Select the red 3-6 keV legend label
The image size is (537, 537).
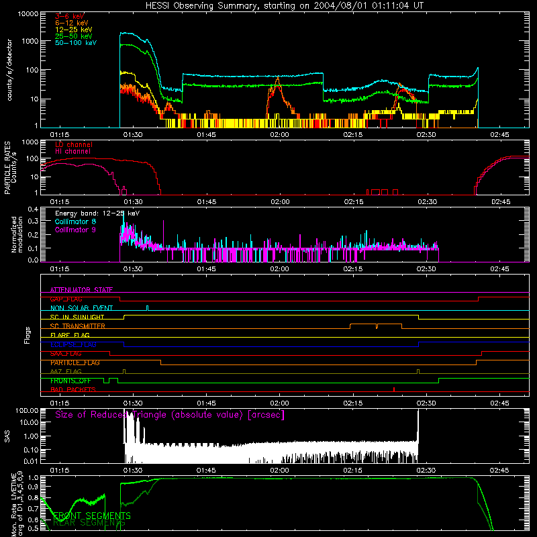coord(70,16)
